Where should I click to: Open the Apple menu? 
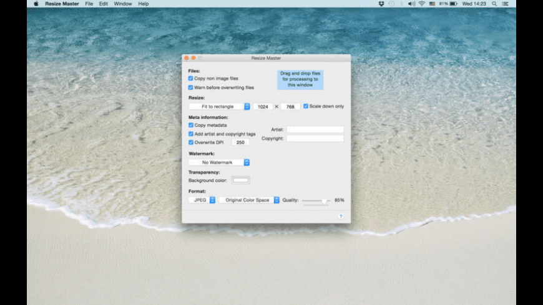click(36, 4)
